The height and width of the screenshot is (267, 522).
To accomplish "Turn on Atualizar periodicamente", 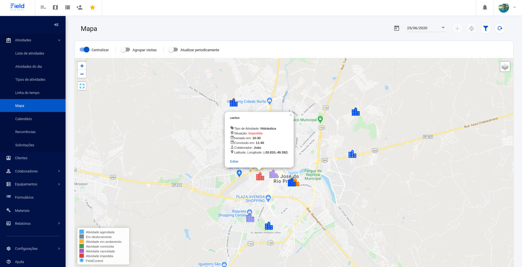I will click(173, 49).
